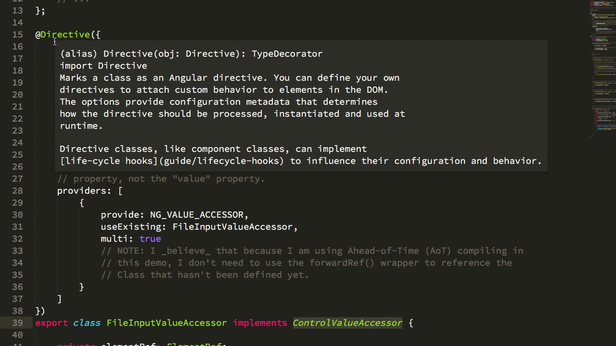The image size is (616, 346).
Task: Click the FileInputValueAccessor class name on line 39
Action: point(167,323)
